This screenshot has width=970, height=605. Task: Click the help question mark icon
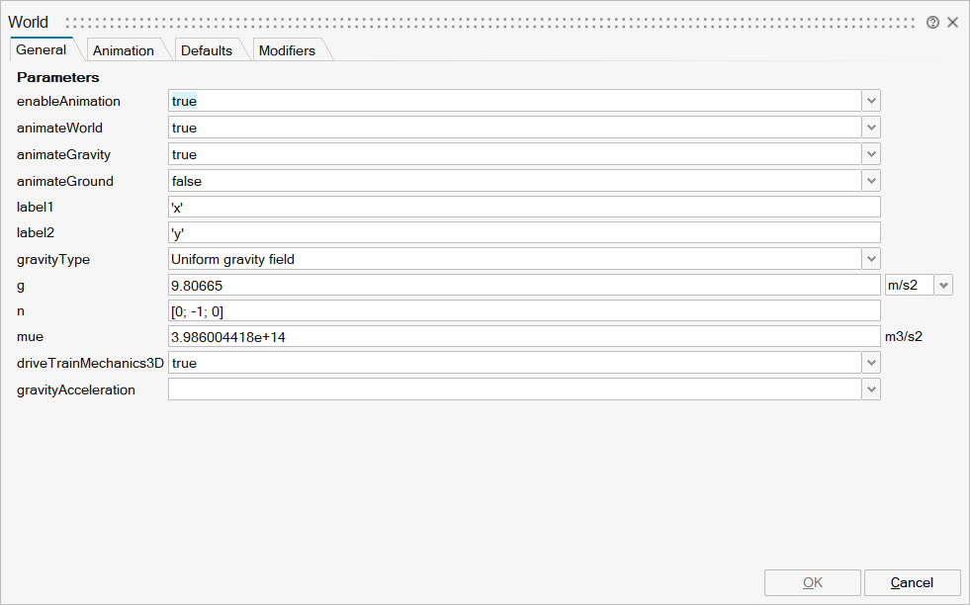coord(932,22)
